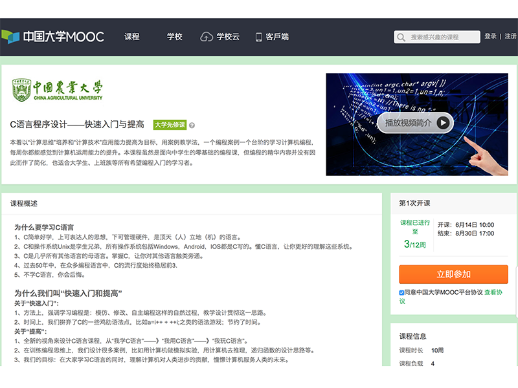Click the question mark help icon
The height and width of the screenshot is (388, 518).
click(x=192, y=125)
